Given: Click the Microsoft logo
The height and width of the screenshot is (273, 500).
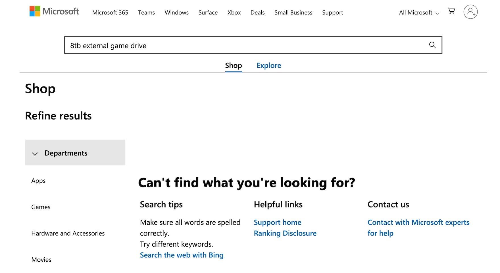Looking at the screenshot, I should click(x=54, y=11).
